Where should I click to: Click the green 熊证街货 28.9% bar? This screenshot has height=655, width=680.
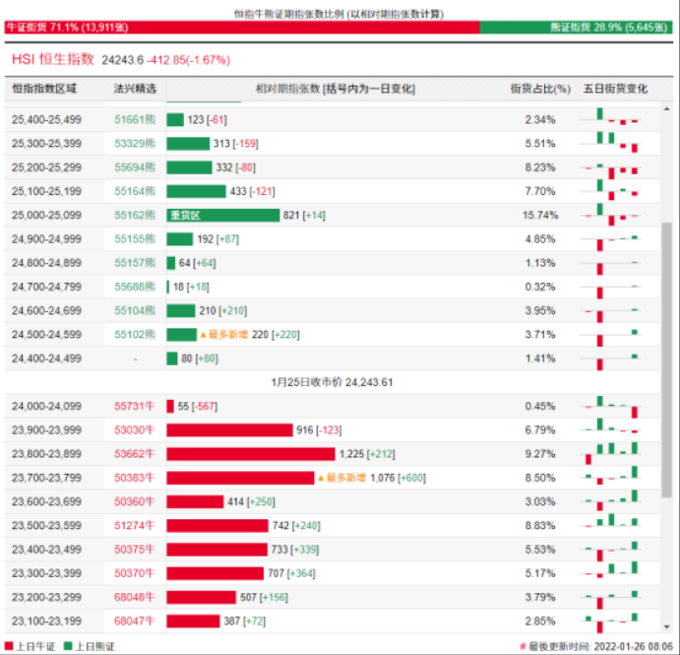tap(576, 28)
